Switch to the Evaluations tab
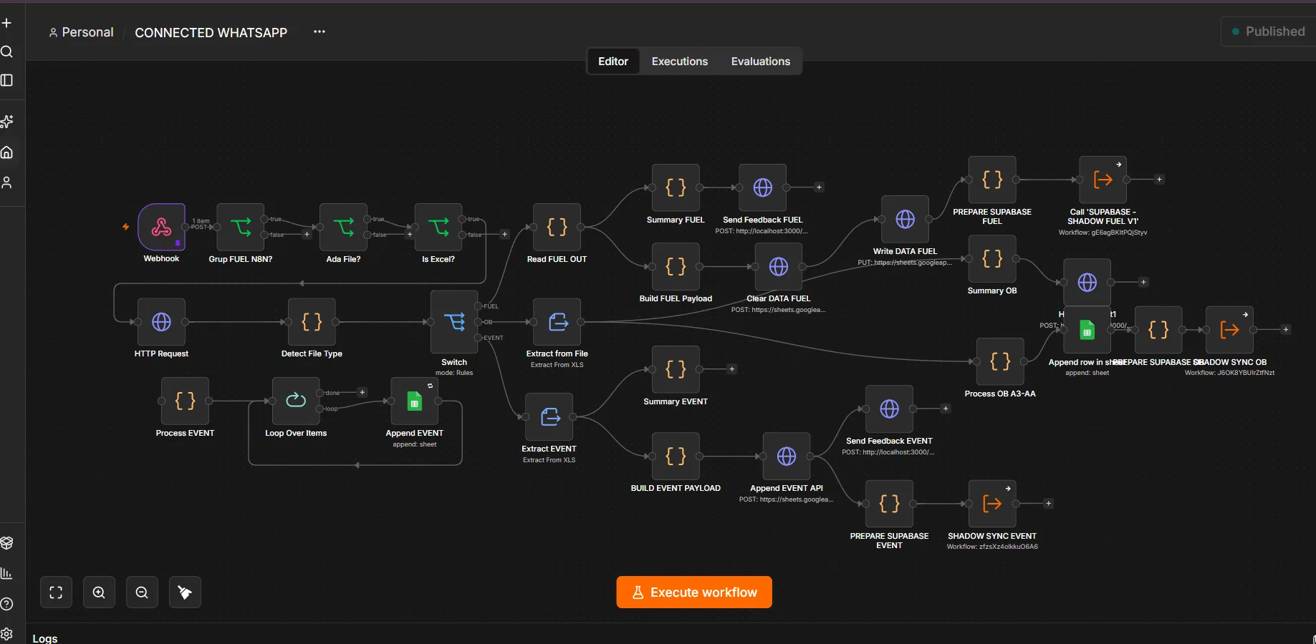The width and height of the screenshot is (1316, 644). coord(761,62)
